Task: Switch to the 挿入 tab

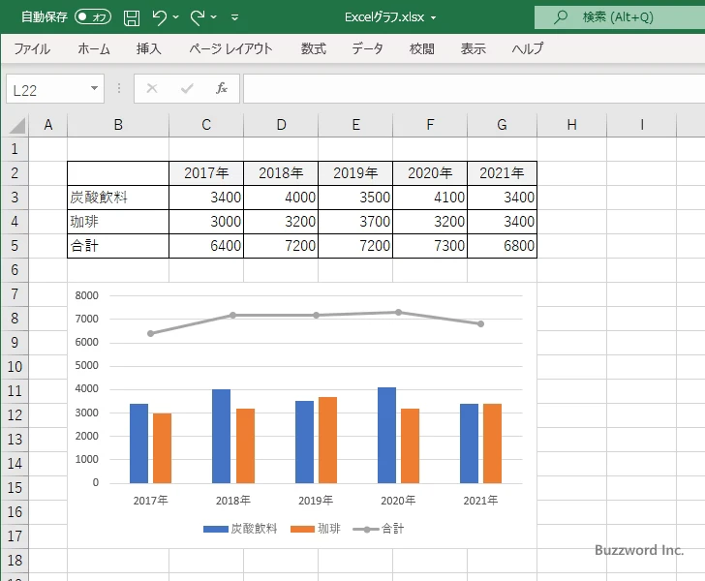Action: [149, 48]
